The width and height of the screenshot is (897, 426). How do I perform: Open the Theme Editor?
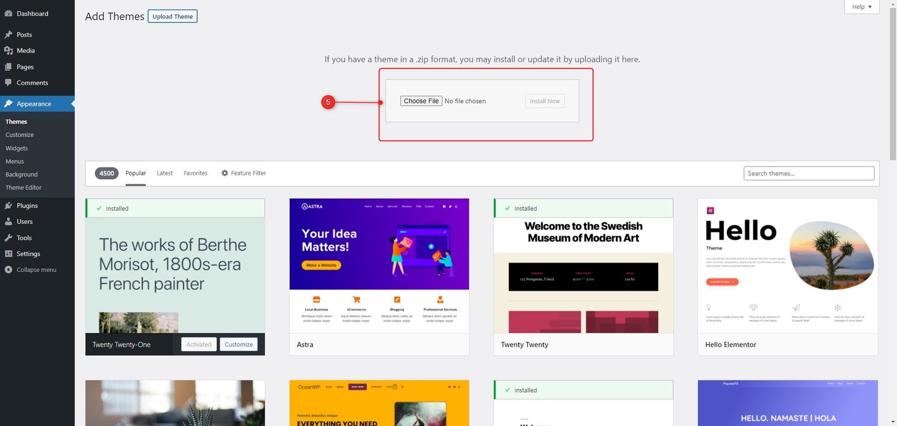pyautogui.click(x=24, y=188)
